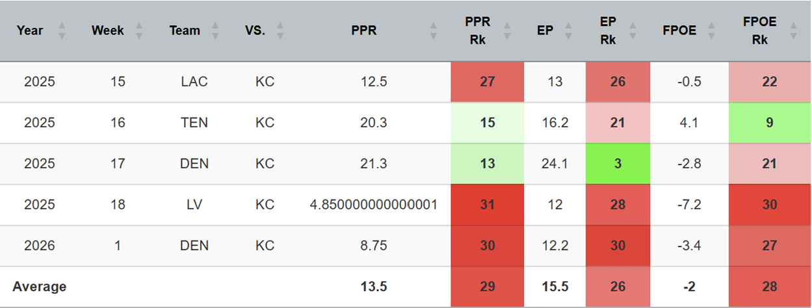Click sort arrows for PPR Rk column
Image resolution: width=812 pixels, height=308 pixels.
pyautogui.click(x=508, y=31)
